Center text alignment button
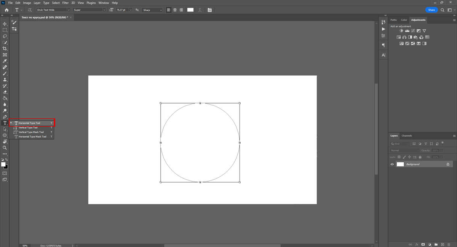The height and width of the screenshot is (247, 457). (x=175, y=10)
